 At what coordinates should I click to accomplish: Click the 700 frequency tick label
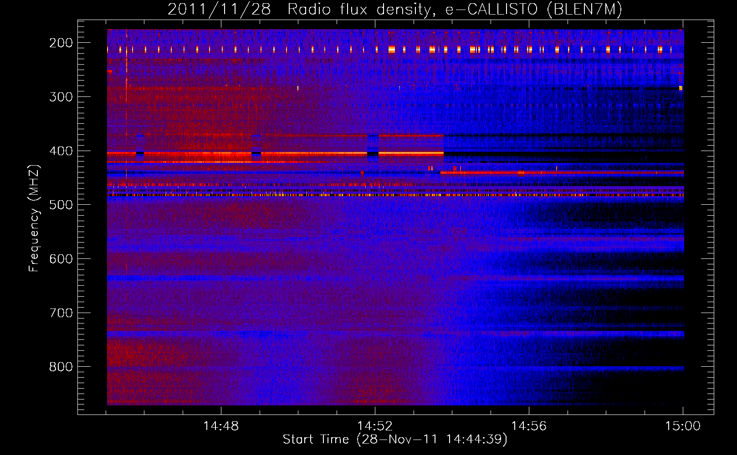pyautogui.click(x=61, y=313)
